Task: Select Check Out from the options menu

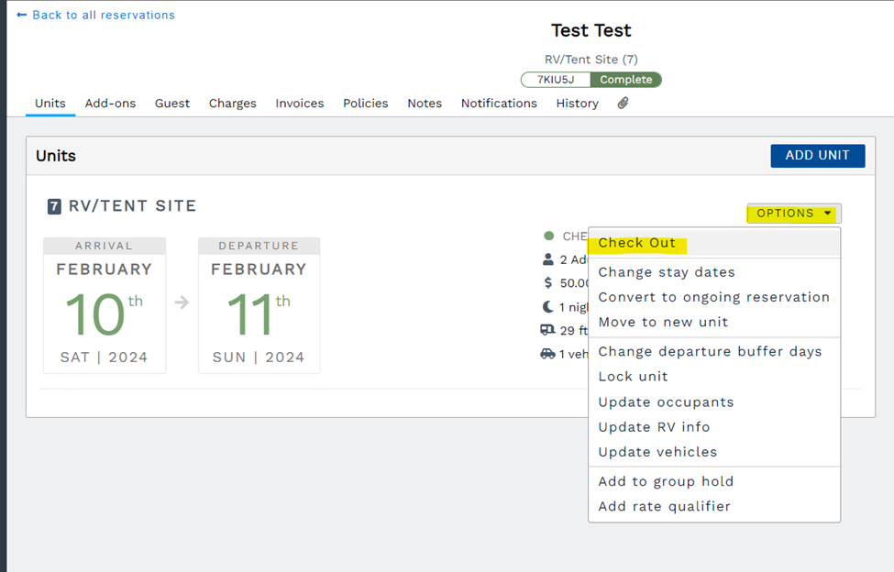Action: pyautogui.click(x=637, y=242)
